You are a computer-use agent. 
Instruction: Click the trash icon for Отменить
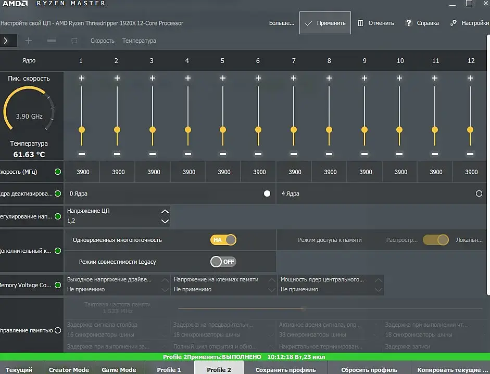360,23
